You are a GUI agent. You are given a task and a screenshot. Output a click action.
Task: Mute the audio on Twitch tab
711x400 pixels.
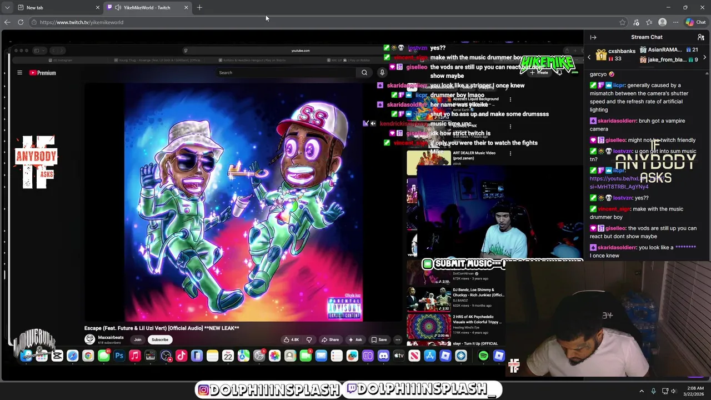118,8
